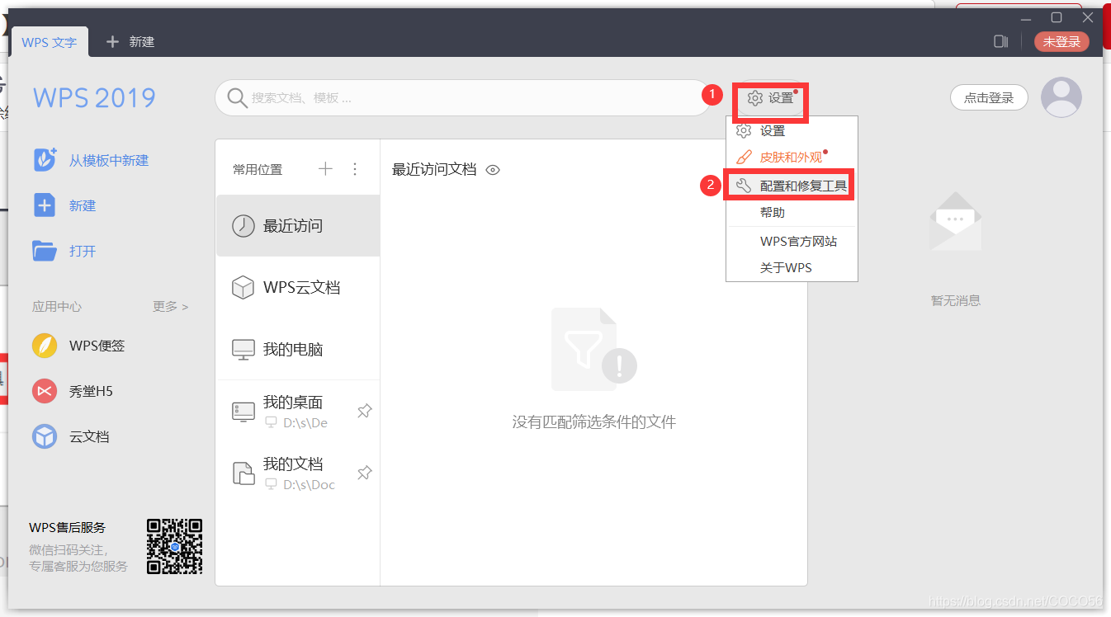
Task: Pin the 我的文档 location
Action: [x=364, y=473]
